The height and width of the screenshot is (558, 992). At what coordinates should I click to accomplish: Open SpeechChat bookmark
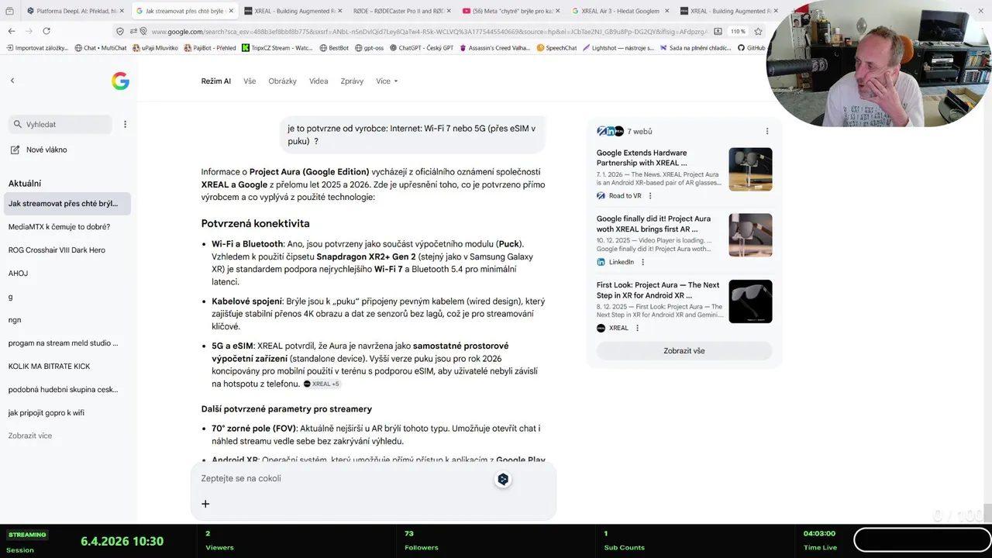click(557, 48)
